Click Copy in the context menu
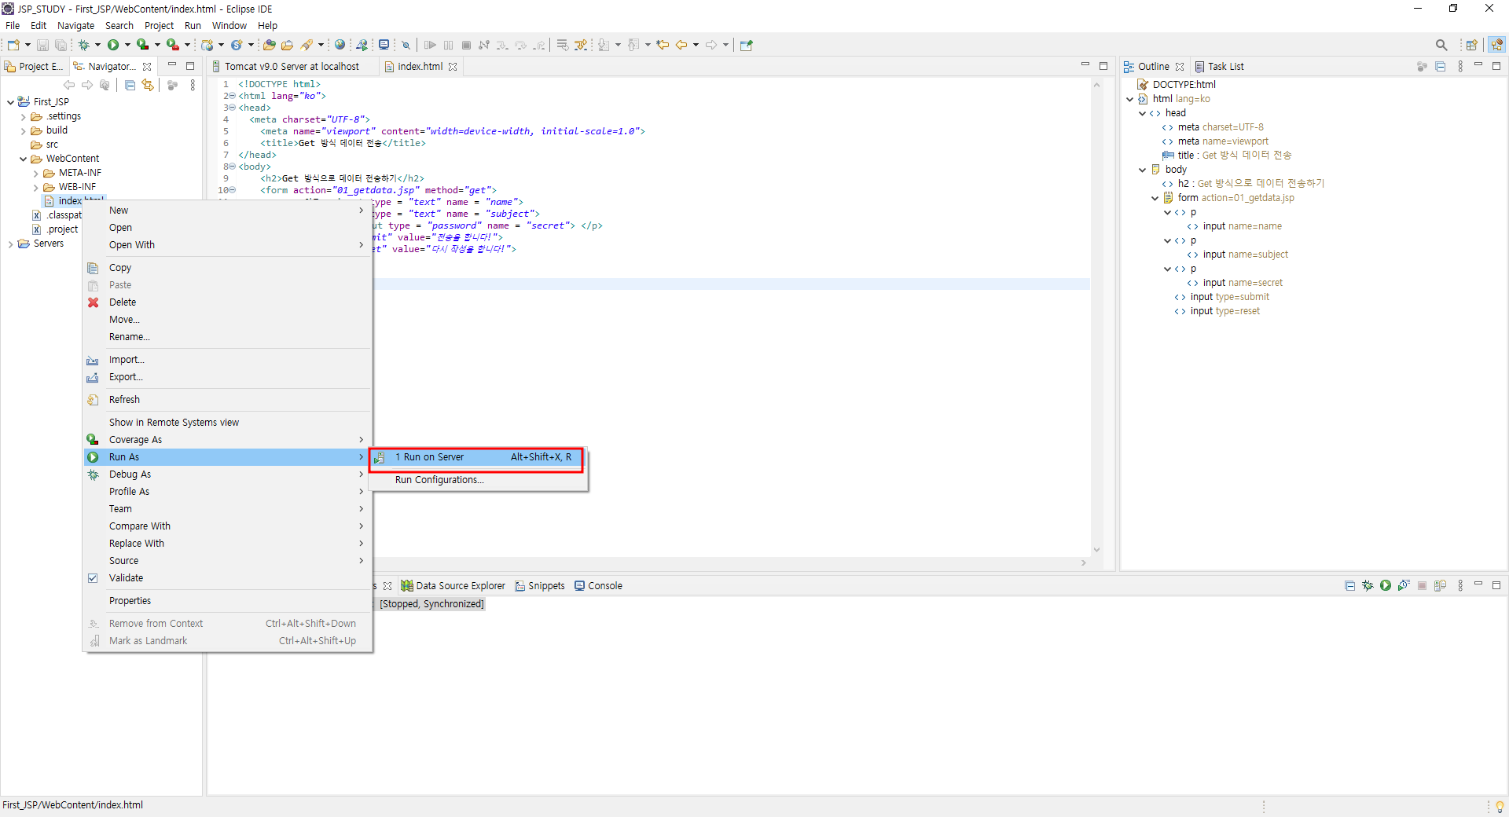This screenshot has height=817, width=1509. (227, 268)
